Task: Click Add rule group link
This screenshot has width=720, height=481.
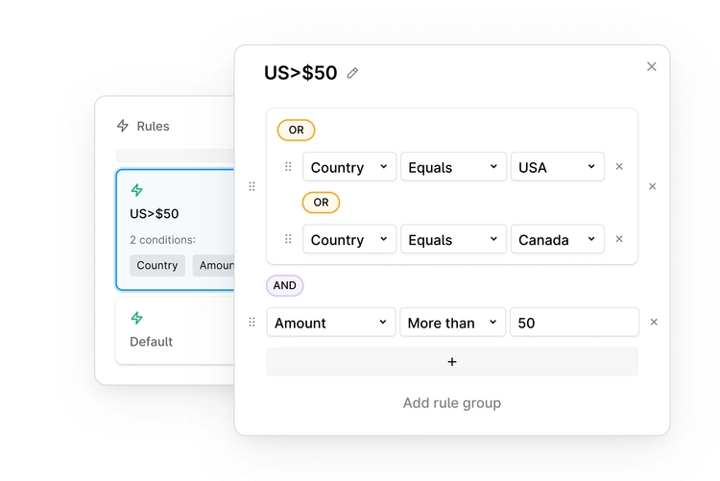Action: 452,403
